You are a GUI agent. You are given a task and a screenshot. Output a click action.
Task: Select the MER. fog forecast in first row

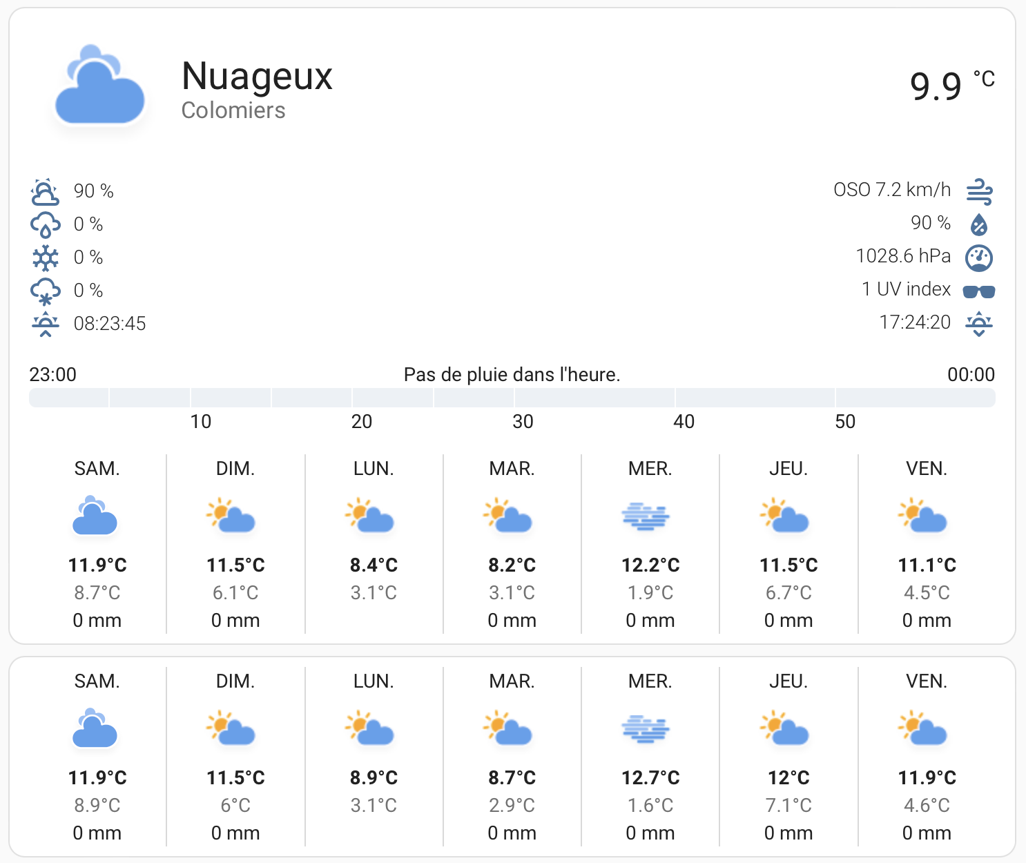[x=650, y=543]
